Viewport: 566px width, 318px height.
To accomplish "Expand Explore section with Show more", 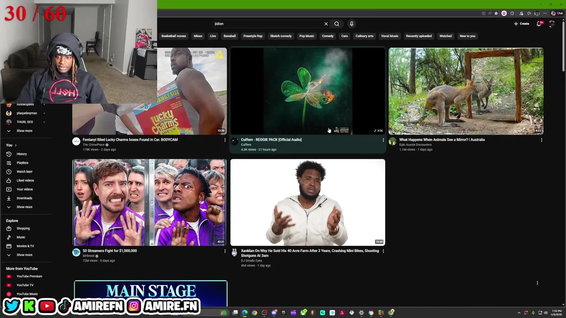I will point(24,255).
